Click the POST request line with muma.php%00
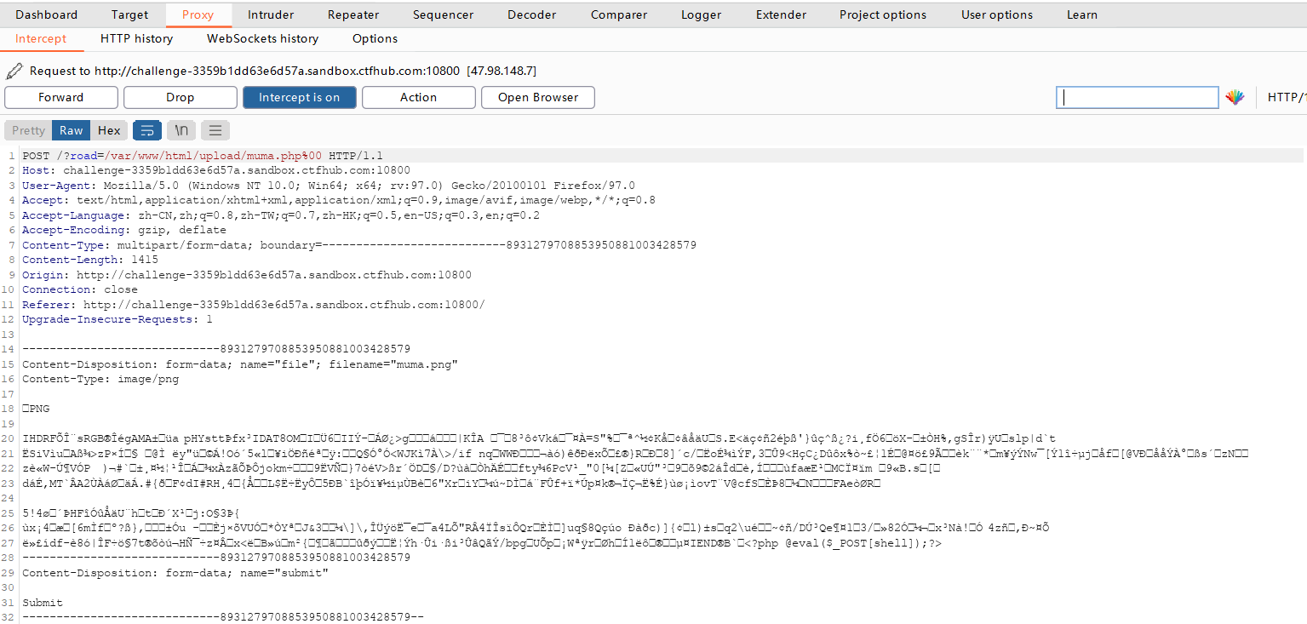The width and height of the screenshot is (1307, 624). (x=203, y=156)
